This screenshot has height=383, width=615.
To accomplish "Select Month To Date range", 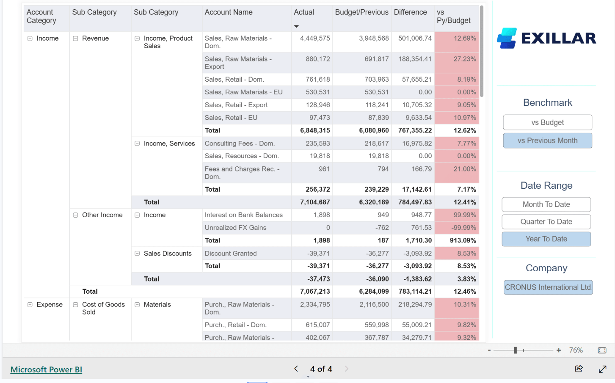I will click(x=546, y=204).
